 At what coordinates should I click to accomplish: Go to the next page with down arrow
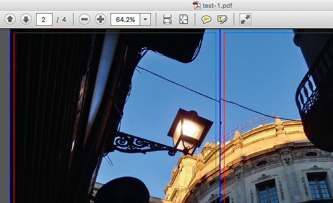[x=26, y=19]
